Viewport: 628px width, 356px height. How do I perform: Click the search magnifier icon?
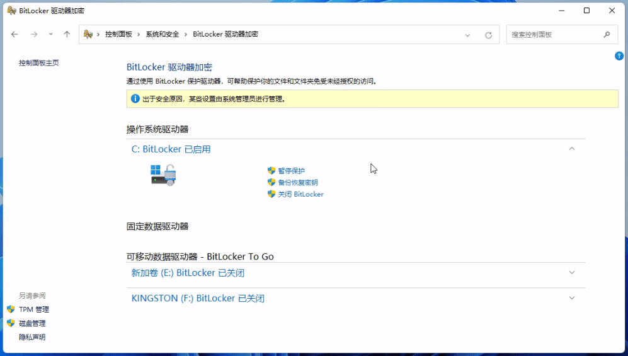[607, 35]
